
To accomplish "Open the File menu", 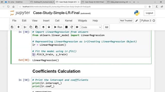I will click(14, 21).
